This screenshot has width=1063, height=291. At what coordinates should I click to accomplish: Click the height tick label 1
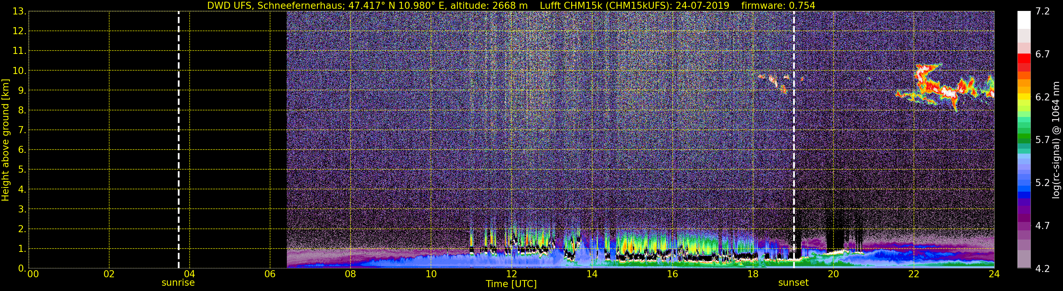[22, 249]
